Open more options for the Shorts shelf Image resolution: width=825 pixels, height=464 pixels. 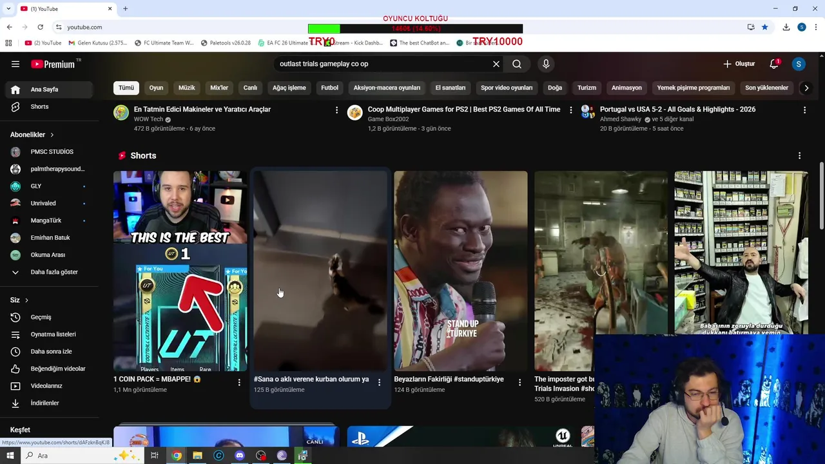(x=799, y=156)
